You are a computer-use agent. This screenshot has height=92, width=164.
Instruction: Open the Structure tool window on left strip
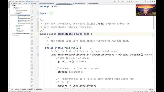9,11
